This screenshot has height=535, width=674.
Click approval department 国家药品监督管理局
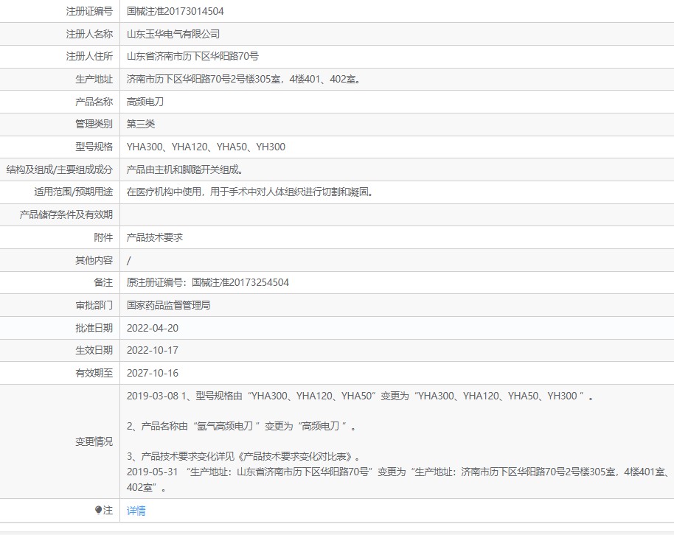tap(168, 305)
